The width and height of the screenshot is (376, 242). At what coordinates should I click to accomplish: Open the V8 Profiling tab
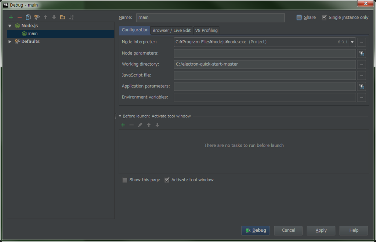tap(206, 30)
